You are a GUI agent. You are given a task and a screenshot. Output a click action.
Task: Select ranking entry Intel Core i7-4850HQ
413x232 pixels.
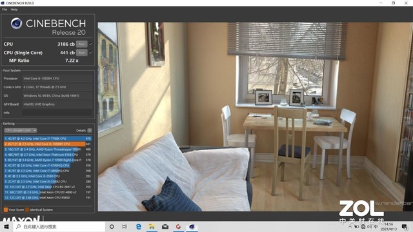tap(48, 171)
